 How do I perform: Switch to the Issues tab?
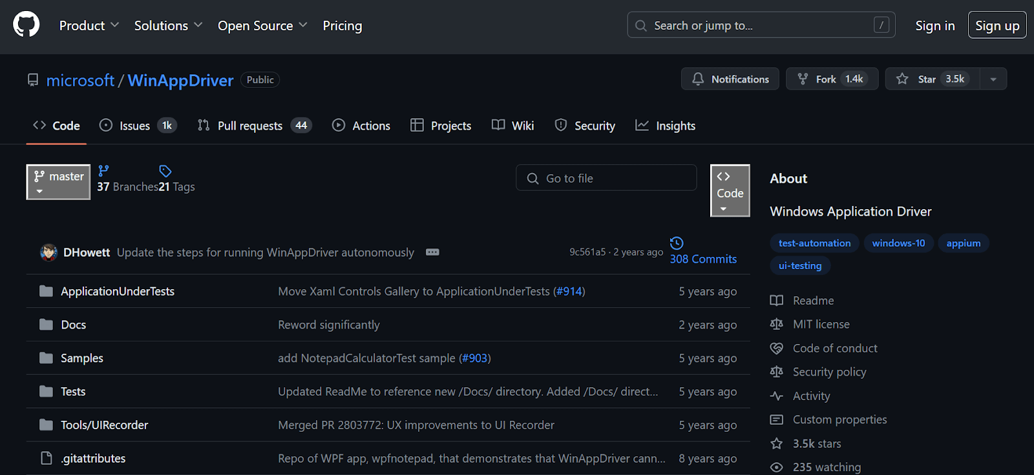tap(138, 126)
